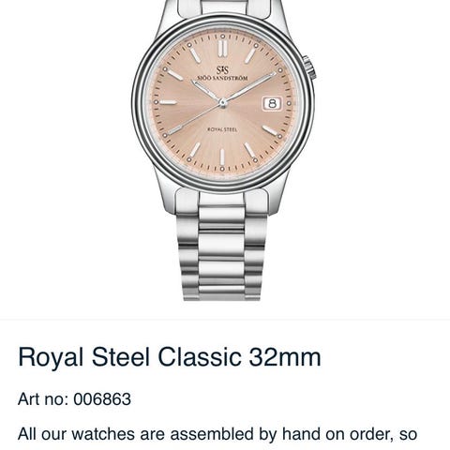
Task: Click the word Classic in product title
Action: (x=200, y=356)
